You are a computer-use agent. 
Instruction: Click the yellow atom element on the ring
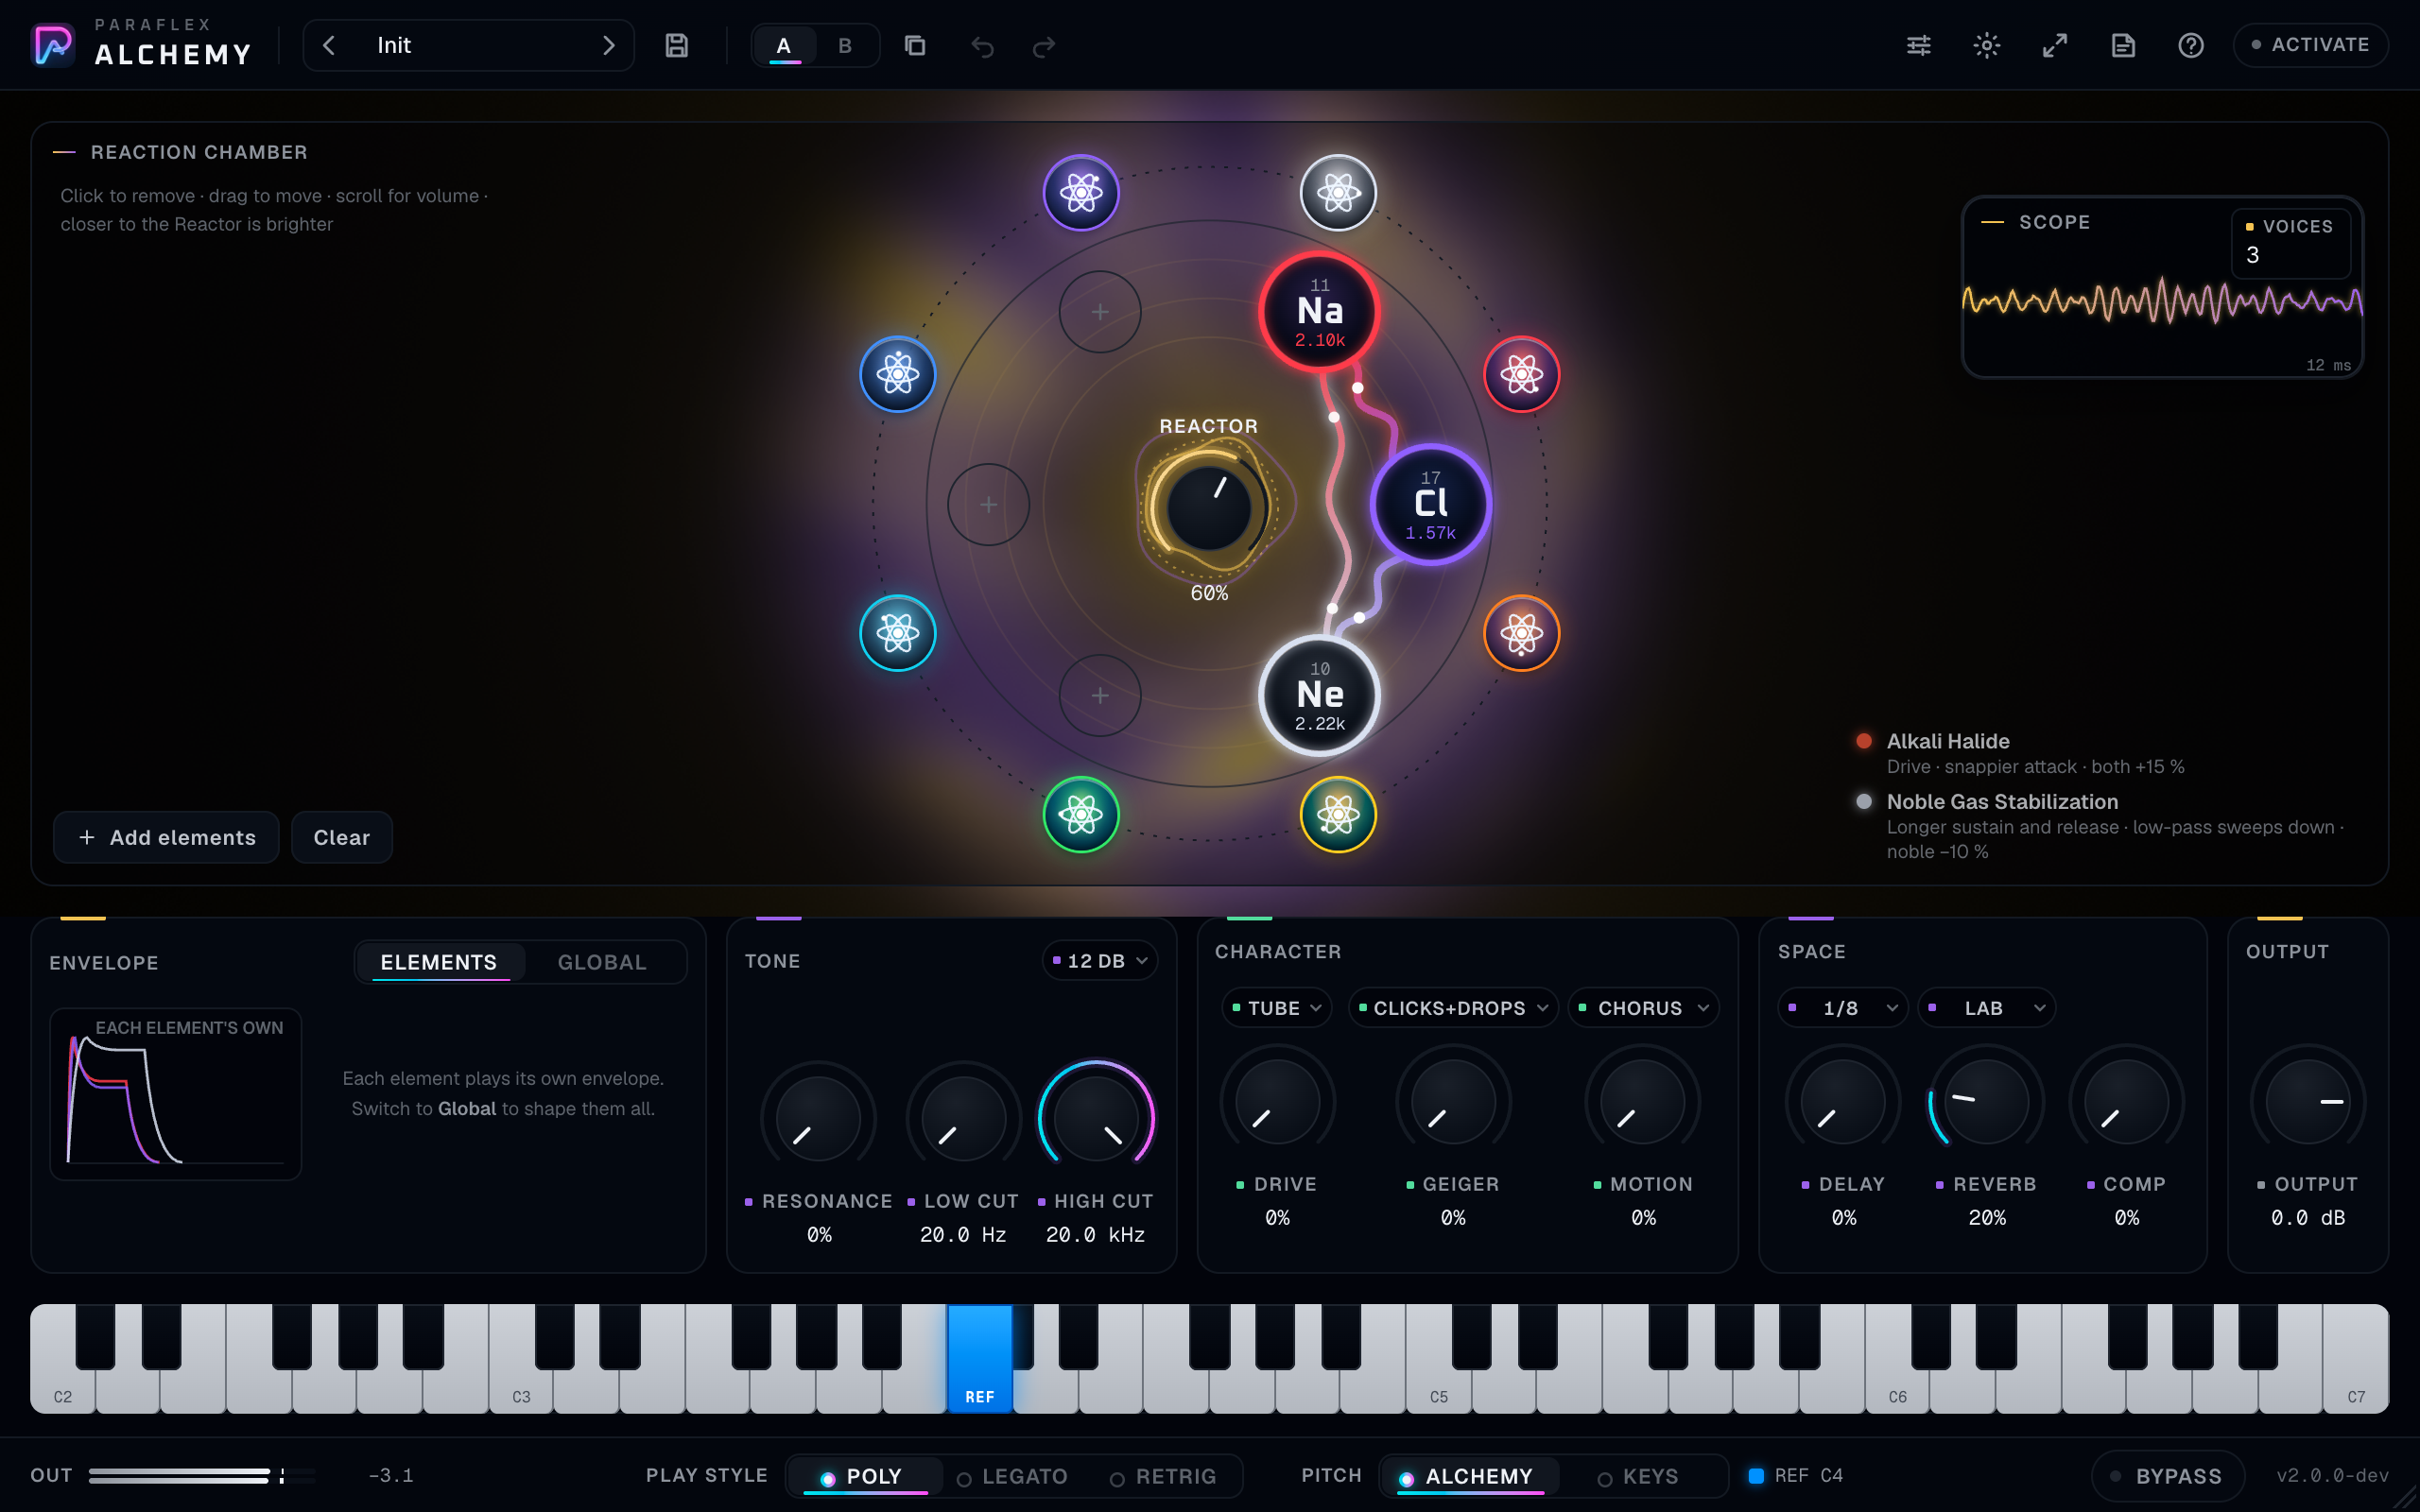click(1338, 814)
